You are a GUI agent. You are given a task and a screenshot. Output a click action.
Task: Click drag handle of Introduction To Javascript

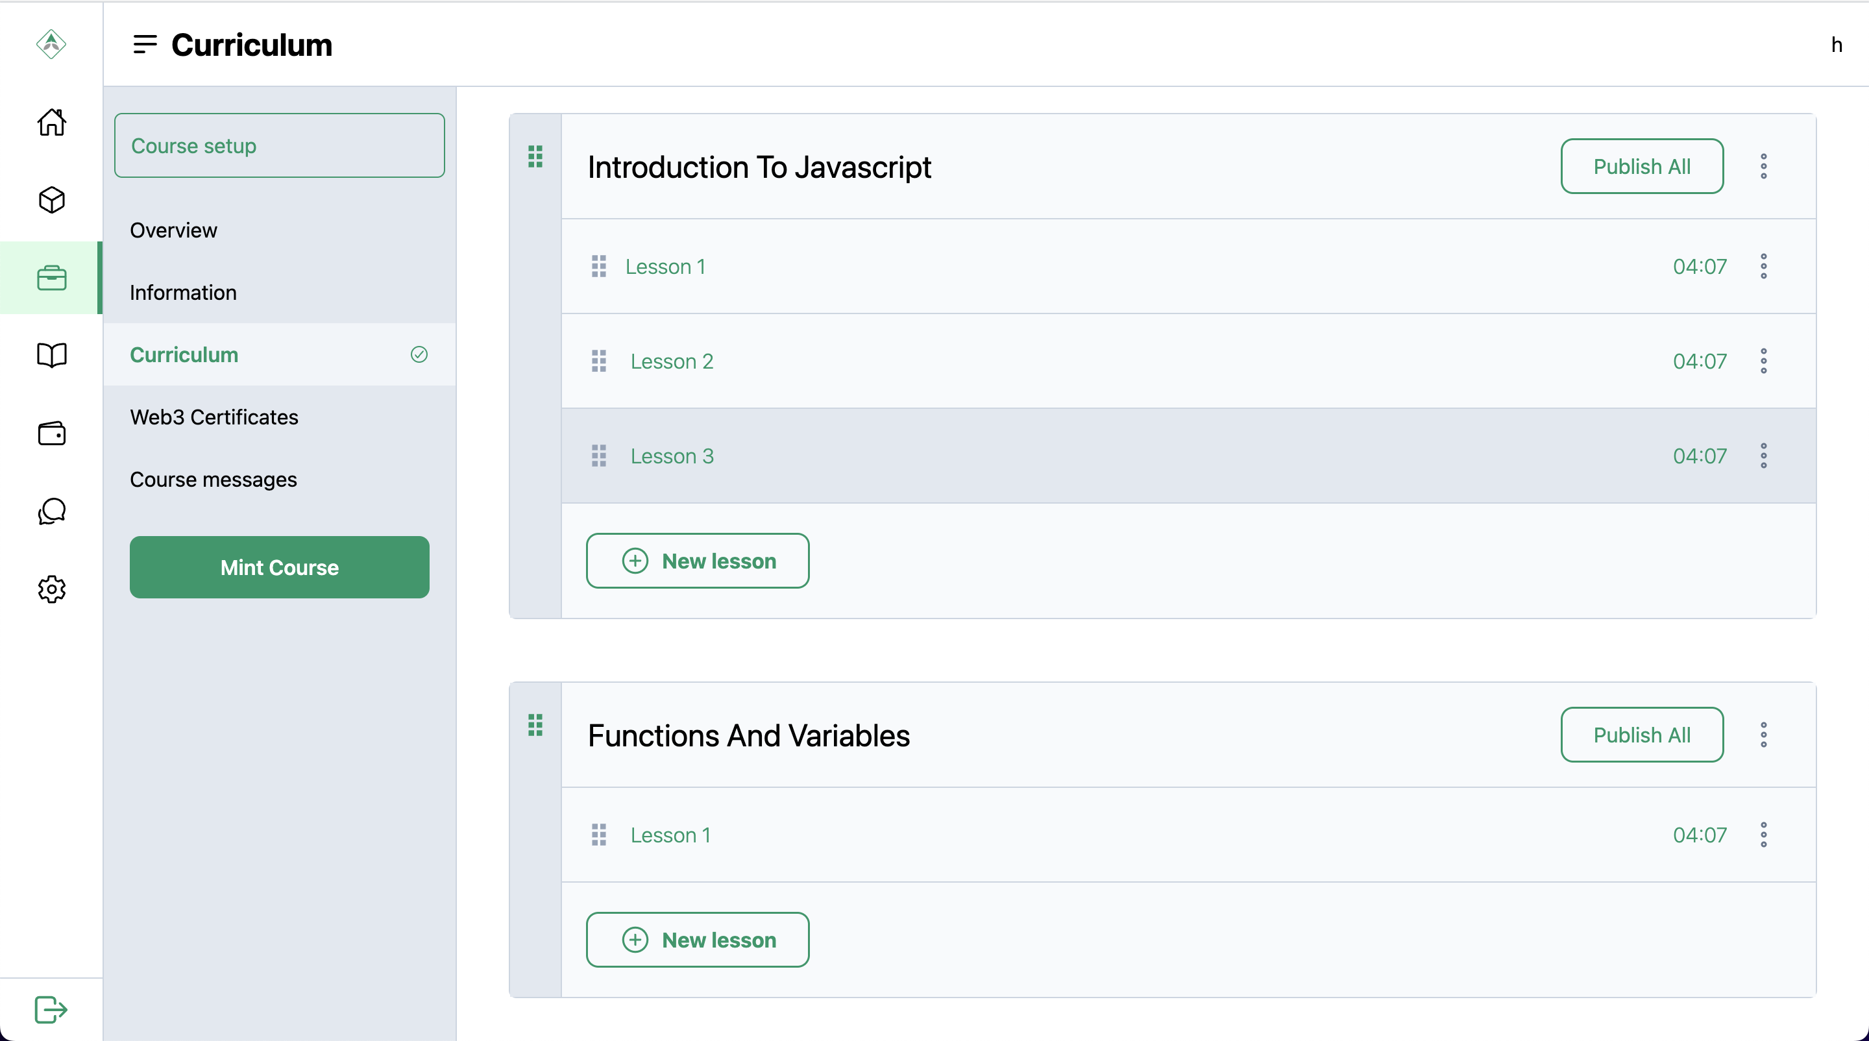coord(535,156)
